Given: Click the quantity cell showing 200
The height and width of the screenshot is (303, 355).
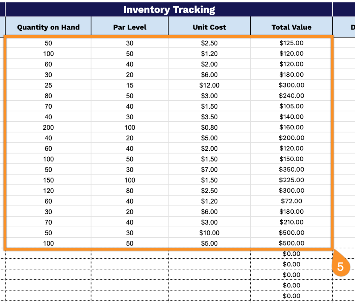Looking at the screenshot, I should (x=48, y=128).
